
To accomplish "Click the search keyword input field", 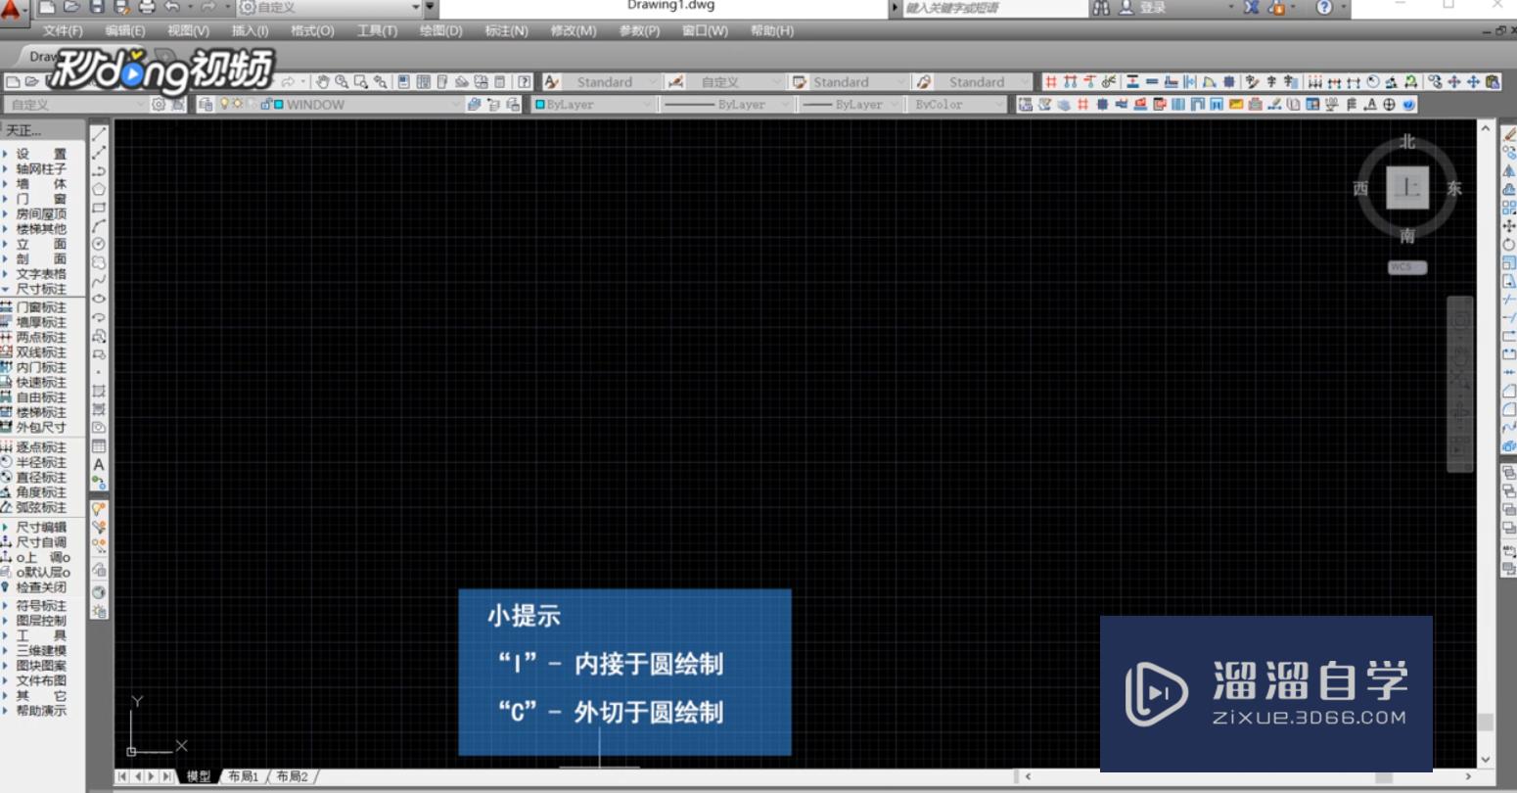I will point(993,8).
